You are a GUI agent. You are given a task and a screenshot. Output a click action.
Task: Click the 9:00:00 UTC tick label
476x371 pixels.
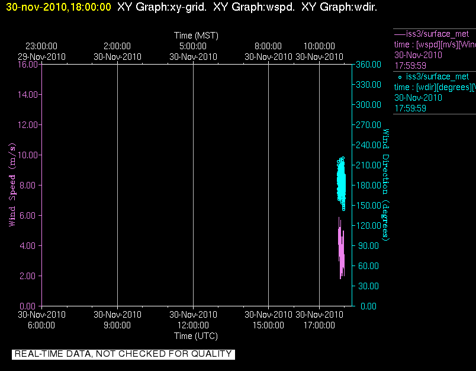(x=117, y=325)
